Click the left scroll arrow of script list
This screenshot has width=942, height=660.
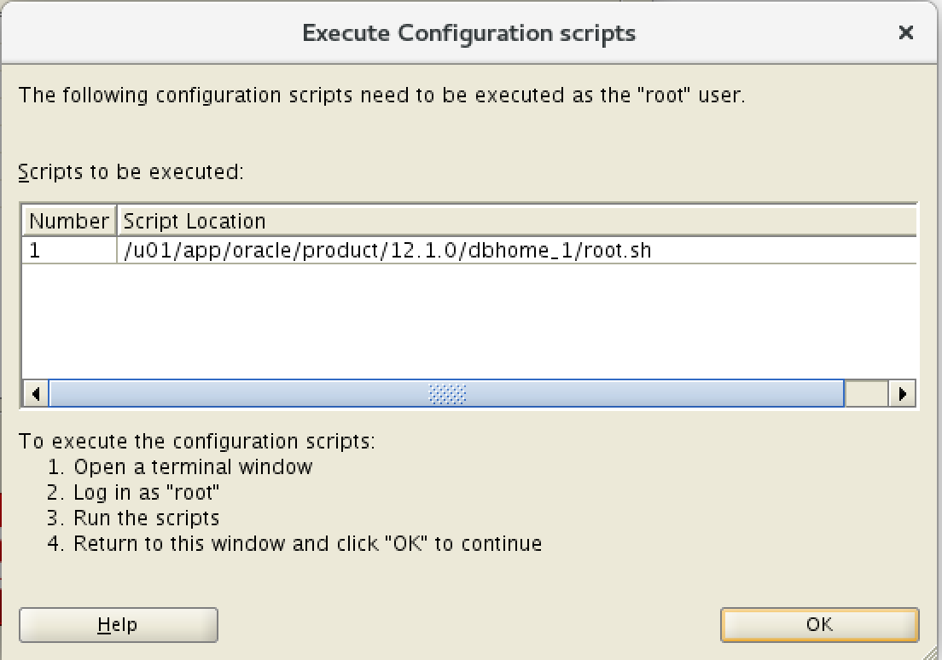36,394
